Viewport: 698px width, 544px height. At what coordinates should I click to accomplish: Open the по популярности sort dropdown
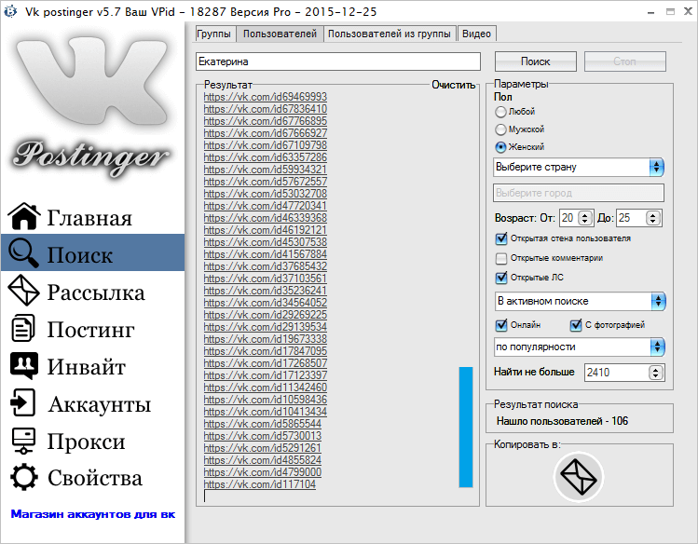(x=580, y=347)
